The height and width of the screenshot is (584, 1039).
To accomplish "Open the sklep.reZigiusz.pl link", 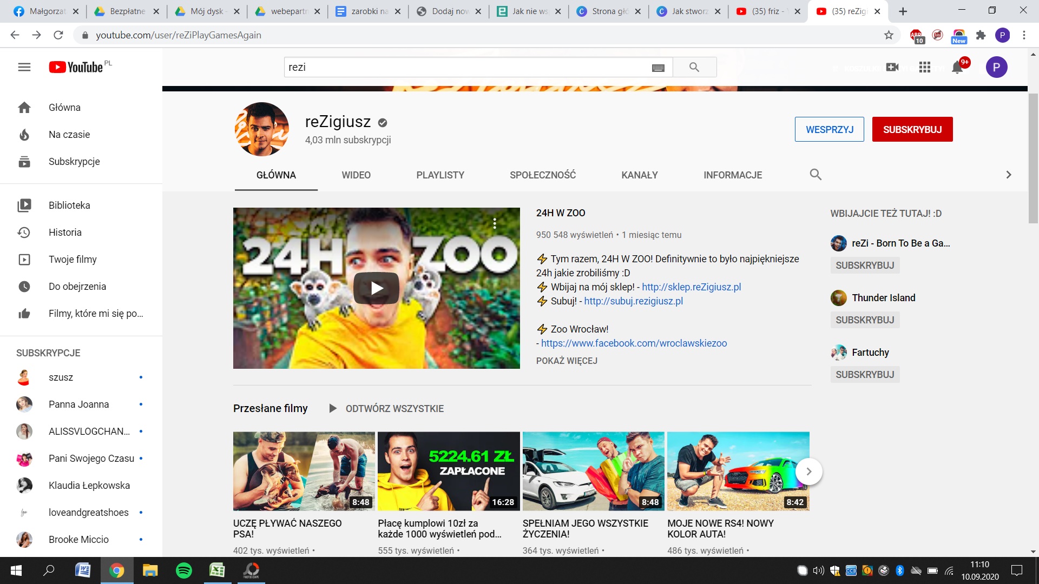I will coord(691,287).
